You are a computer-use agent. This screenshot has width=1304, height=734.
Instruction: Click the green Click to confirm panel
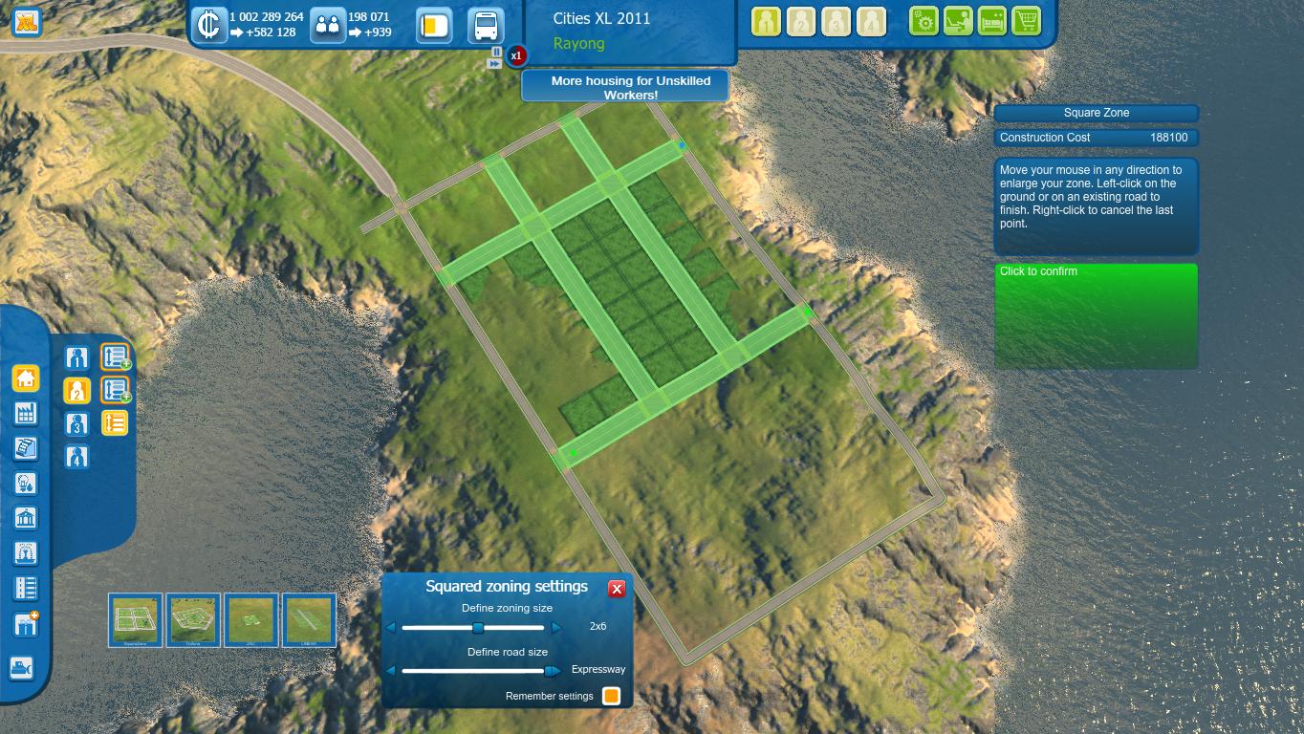[1096, 316]
